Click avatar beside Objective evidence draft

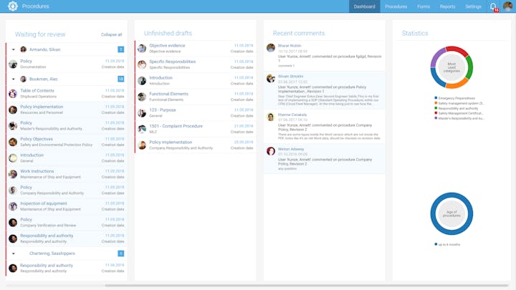coord(142,49)
